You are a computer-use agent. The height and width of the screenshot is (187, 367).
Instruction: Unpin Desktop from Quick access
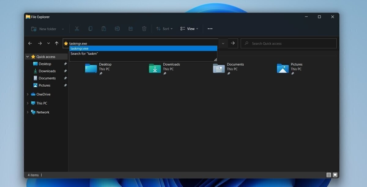click(65, 64)
